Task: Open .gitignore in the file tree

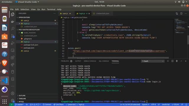Action: click(x=27, y=39)
